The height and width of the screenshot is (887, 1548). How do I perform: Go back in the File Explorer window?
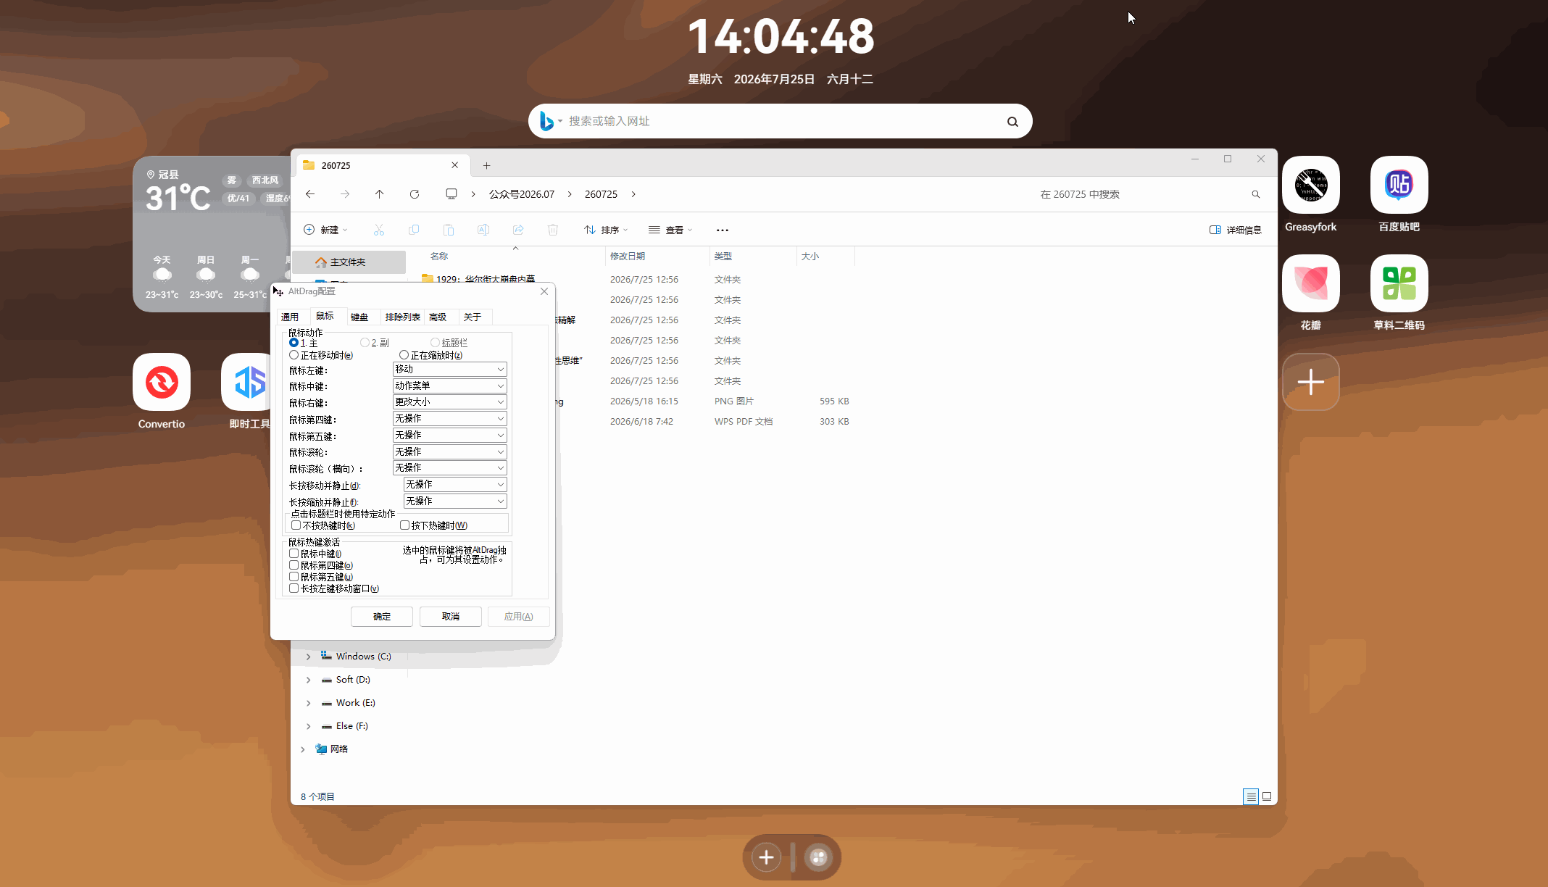[310, 194]
